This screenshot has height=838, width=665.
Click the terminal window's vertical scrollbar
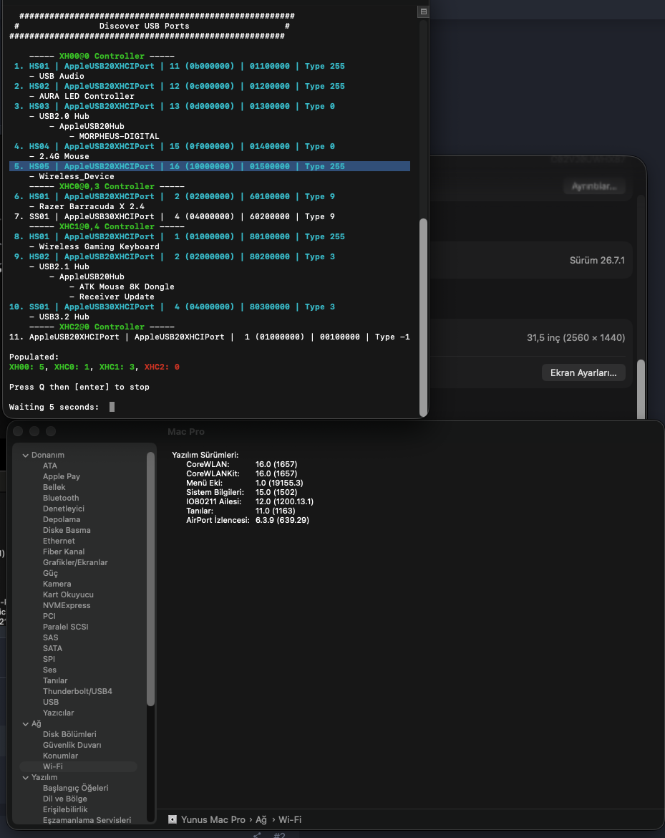[x=424, y=317]
